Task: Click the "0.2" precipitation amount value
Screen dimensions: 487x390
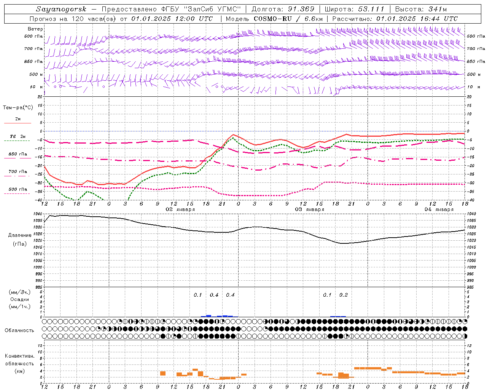Action: pyautogui.click(x=344, y=295)
